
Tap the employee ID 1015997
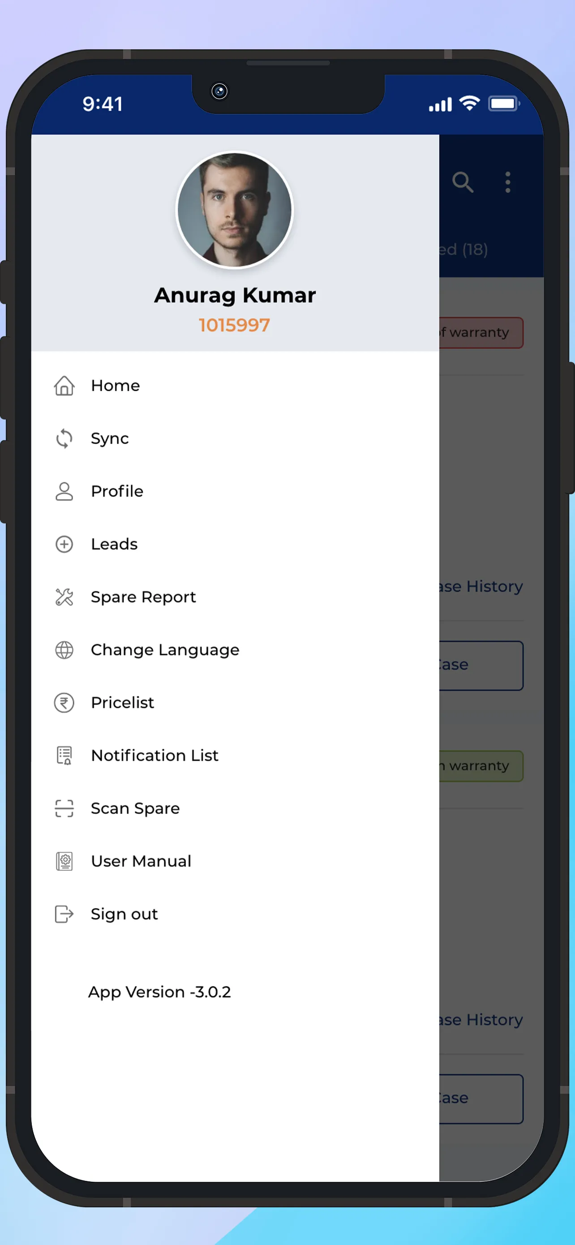234,325
